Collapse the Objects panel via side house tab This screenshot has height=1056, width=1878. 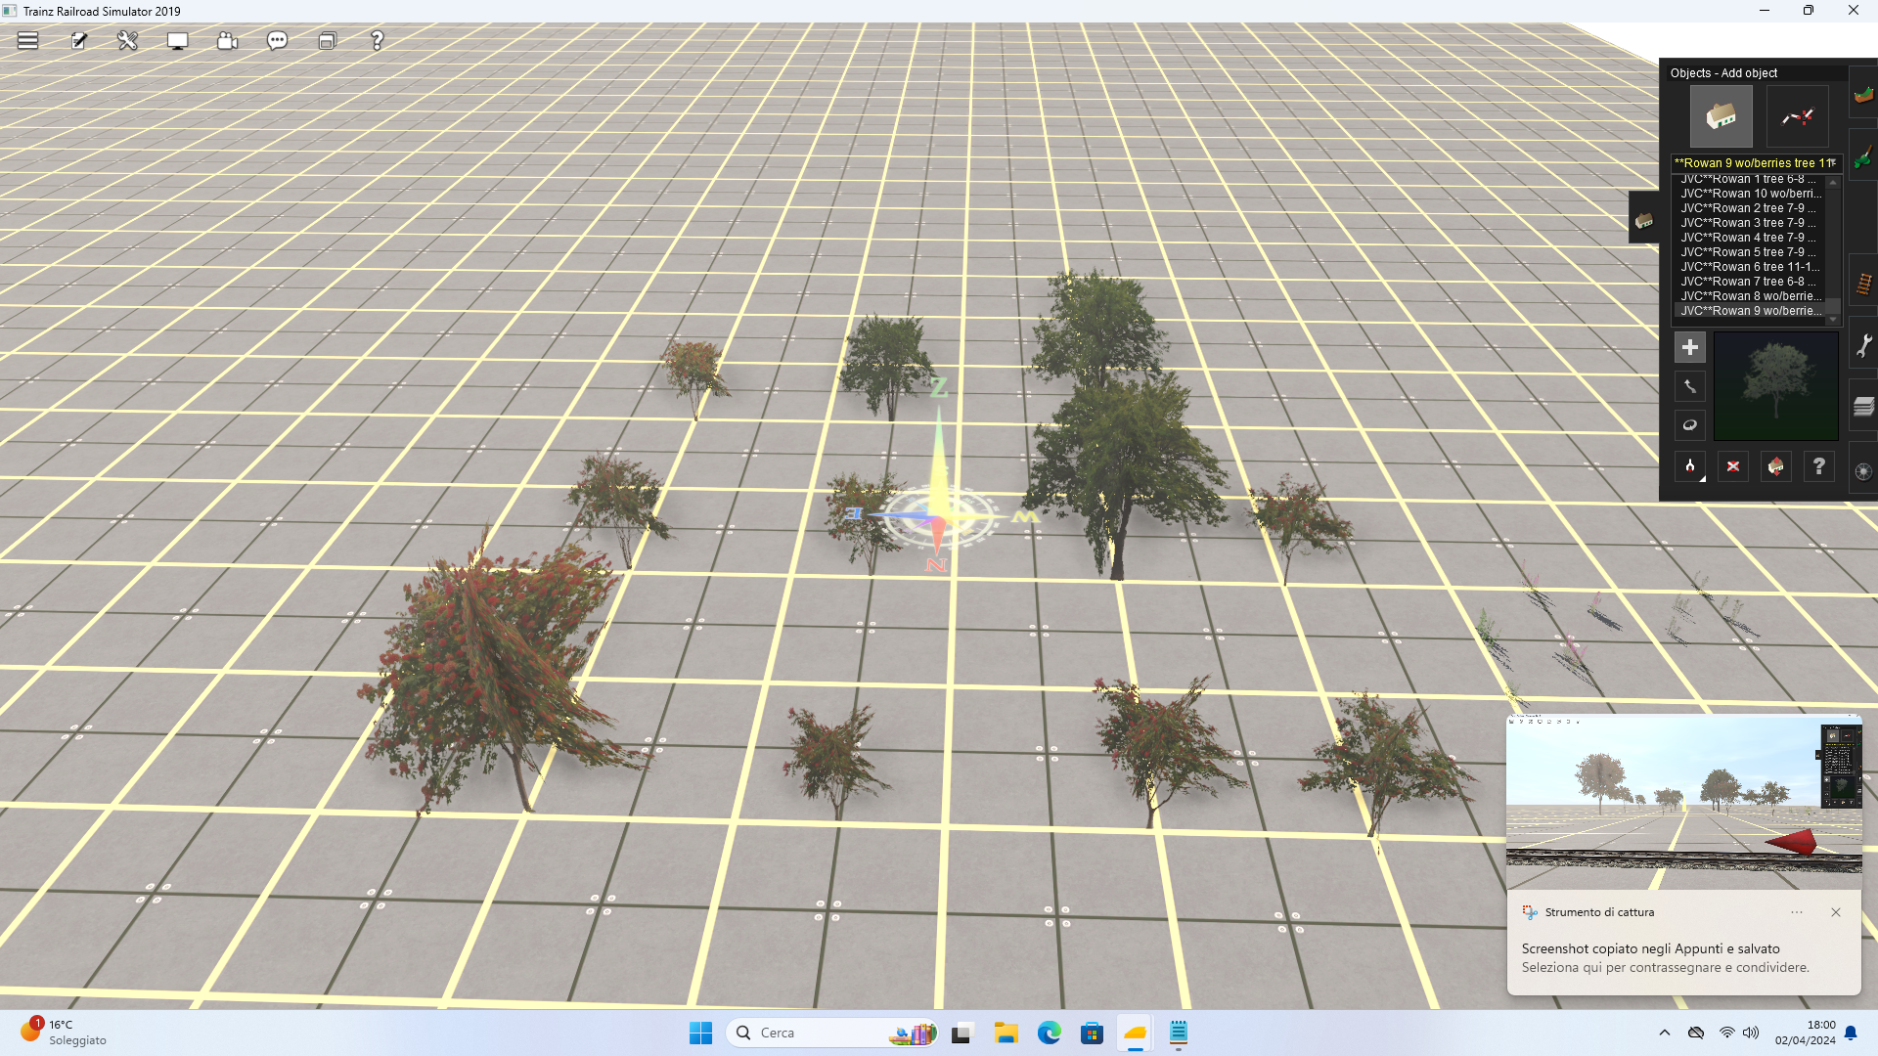click(1644, 218)
